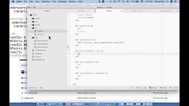The image size is (189, 106).
Task: Click the volume icon in menu bar
Action: pos(128,1)
